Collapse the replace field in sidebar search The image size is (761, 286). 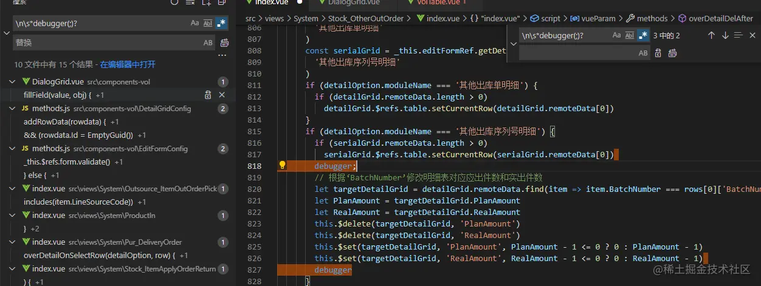[x=7, y=33]
